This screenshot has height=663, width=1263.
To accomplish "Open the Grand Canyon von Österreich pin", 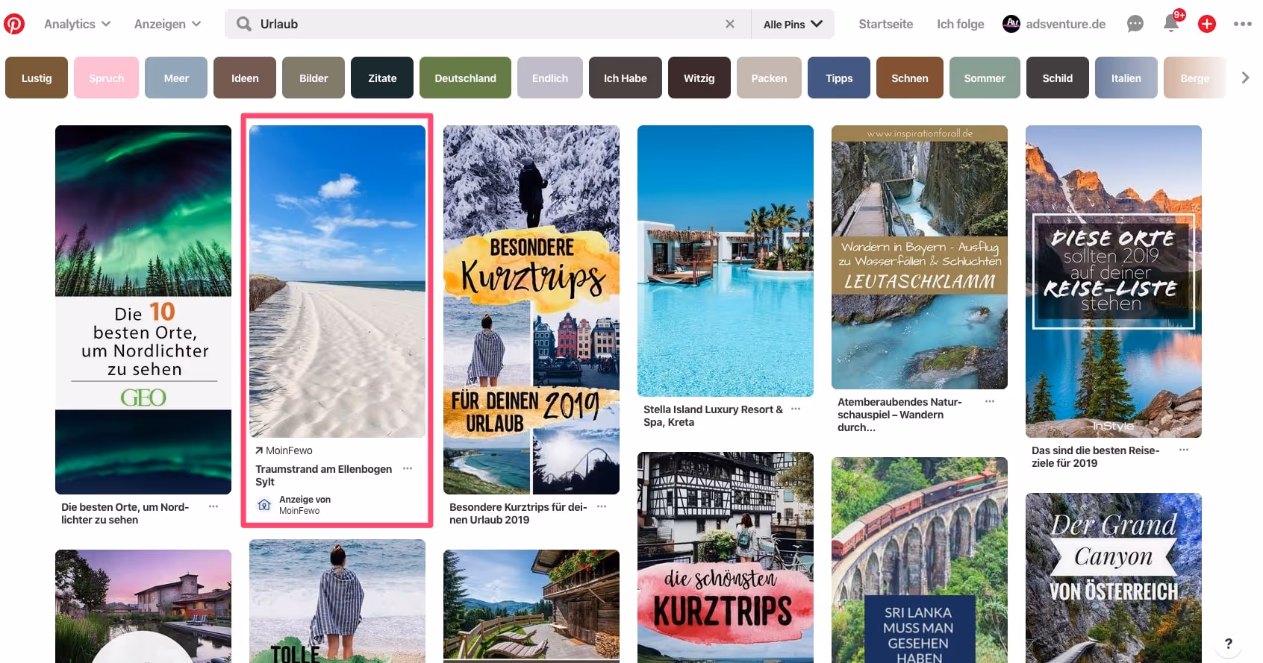I will [1114, 578].
